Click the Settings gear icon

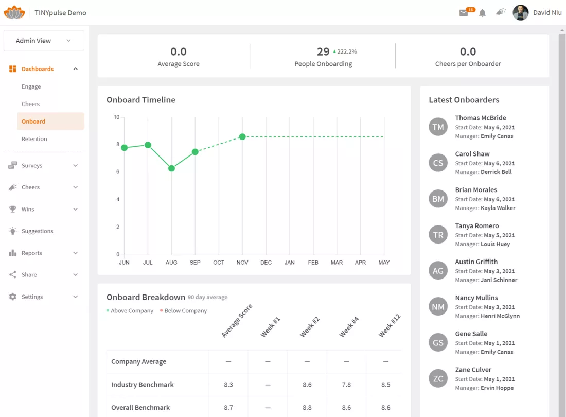(13, 297)
